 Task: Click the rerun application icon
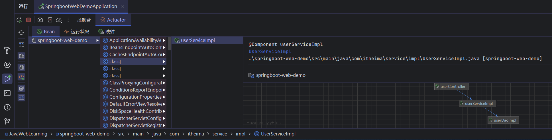tap(19, 20)
